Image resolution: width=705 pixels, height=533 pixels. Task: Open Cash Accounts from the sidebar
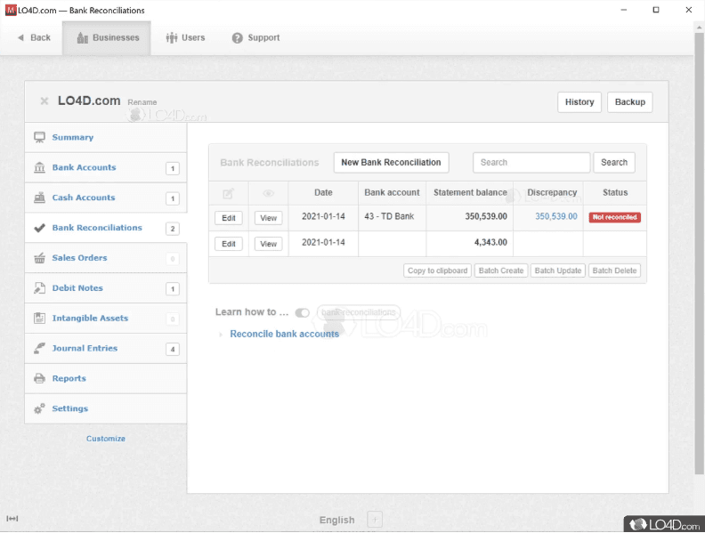click(106, 198)
